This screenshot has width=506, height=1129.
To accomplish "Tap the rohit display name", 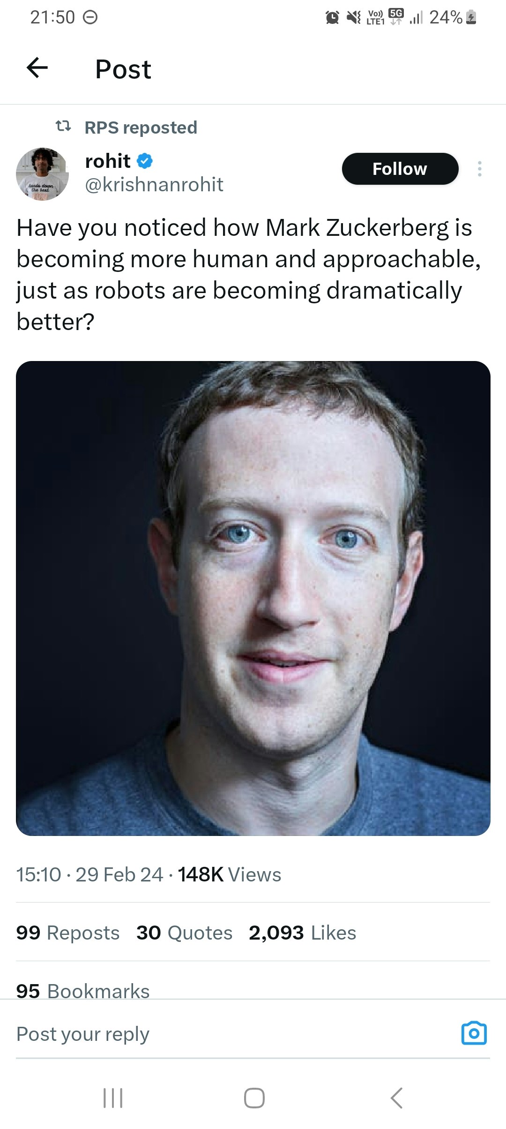I will pos(107,161).
